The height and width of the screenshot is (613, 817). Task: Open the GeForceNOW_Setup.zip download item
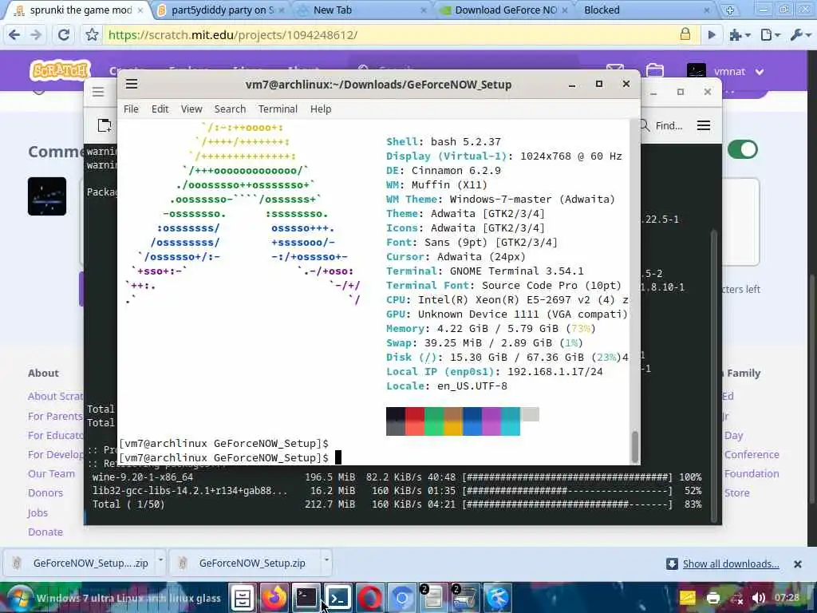245,563
